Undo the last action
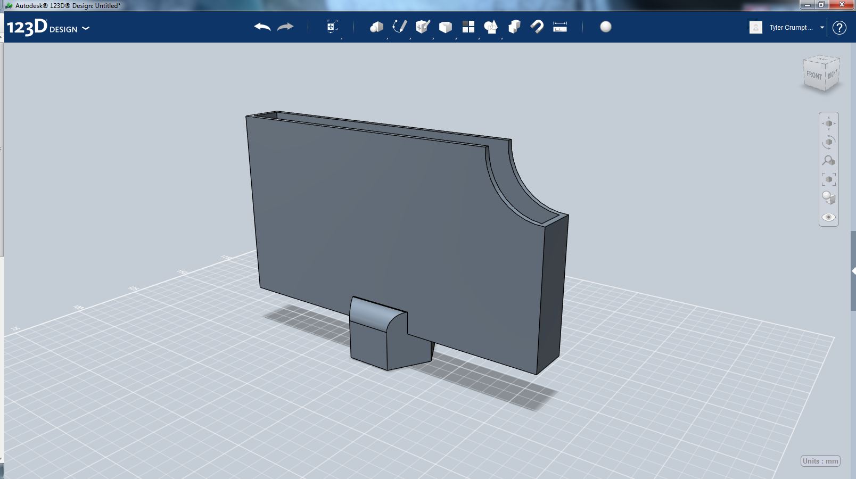This screenshot has width=856, height=479. pyautogui.click(x=262, y=27)
